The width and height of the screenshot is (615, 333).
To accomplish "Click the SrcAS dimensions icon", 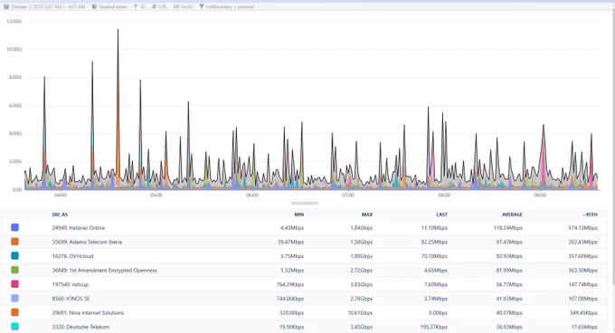I will point(176,6).
